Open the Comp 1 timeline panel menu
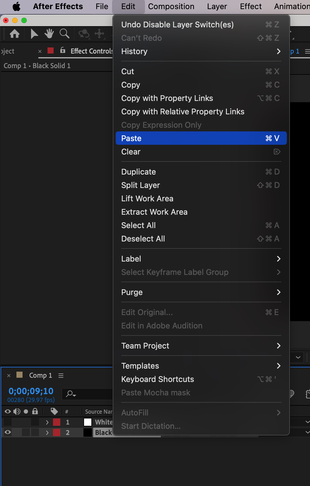 (61, 376)
